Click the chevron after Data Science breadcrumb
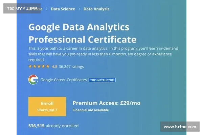 (79, 9)
